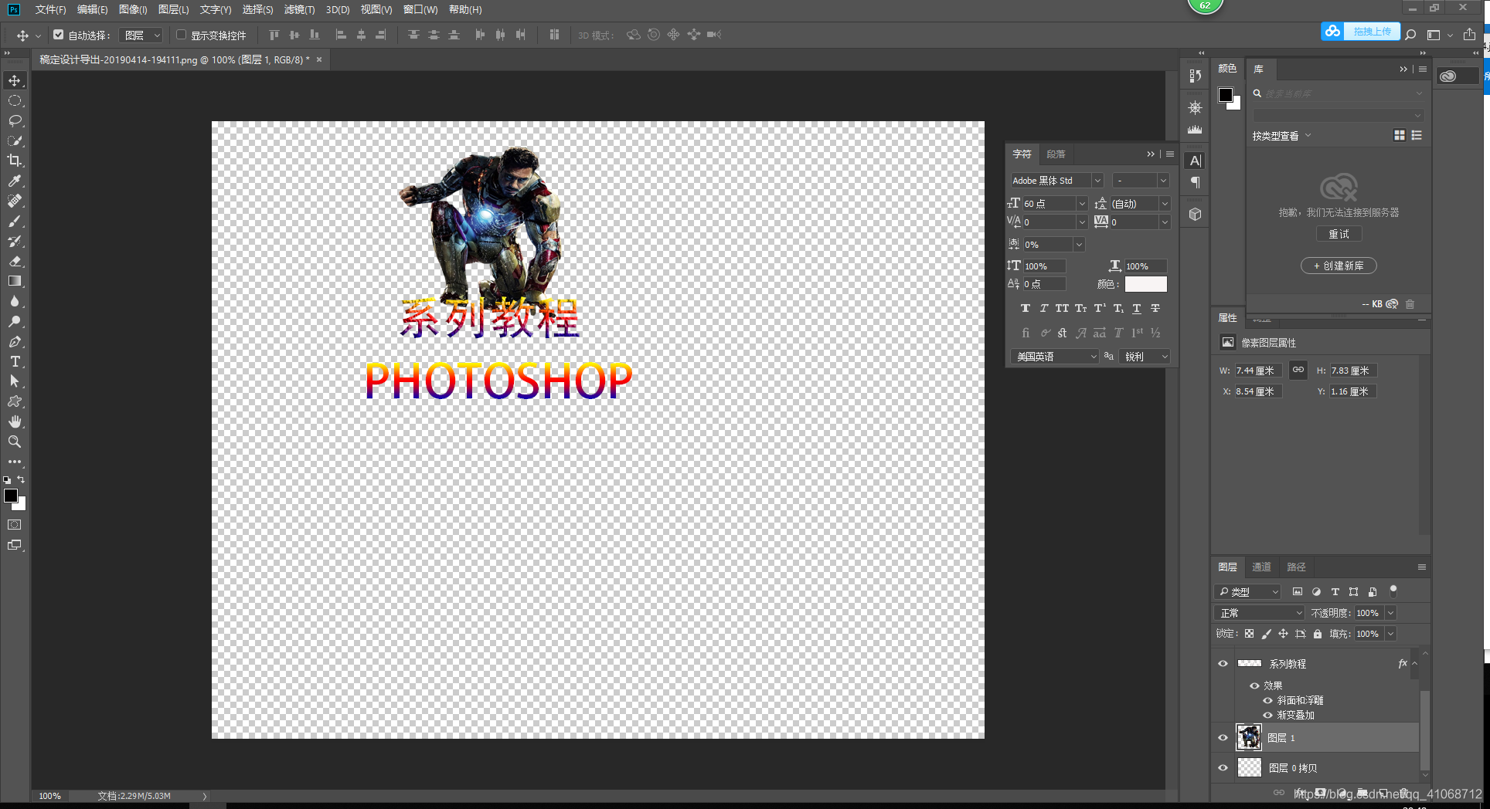Select the Dodge tool
Image resolution: width=1490 pixels, height=809 pixels.
[x=15, y=321]
